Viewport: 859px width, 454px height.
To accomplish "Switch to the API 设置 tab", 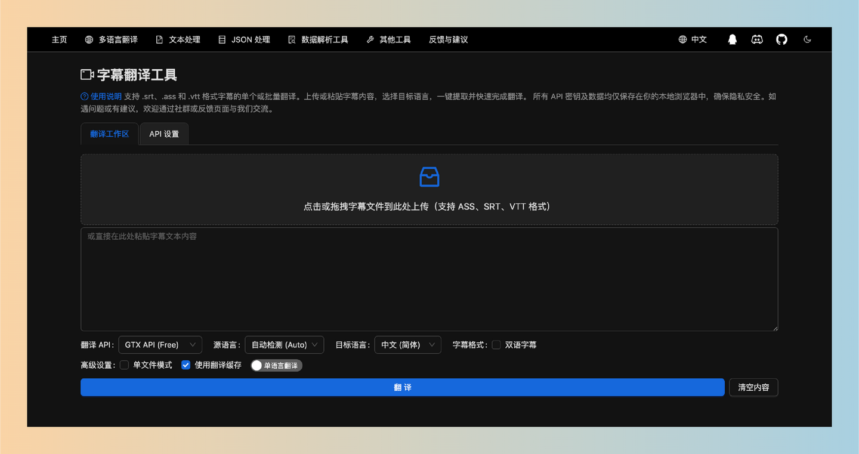I will [164, 134].
